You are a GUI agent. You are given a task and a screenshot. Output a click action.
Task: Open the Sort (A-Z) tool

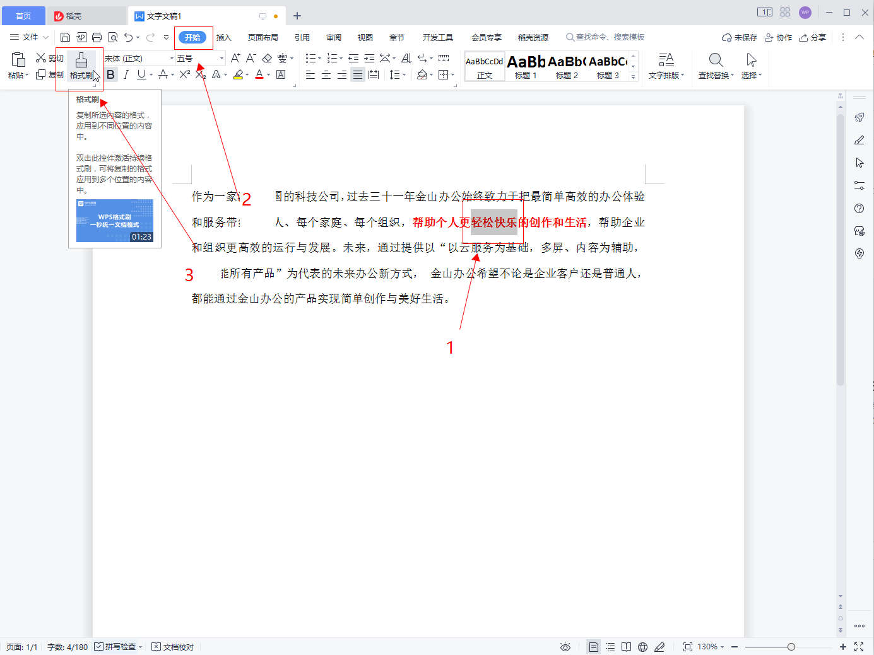click(406, 58)
